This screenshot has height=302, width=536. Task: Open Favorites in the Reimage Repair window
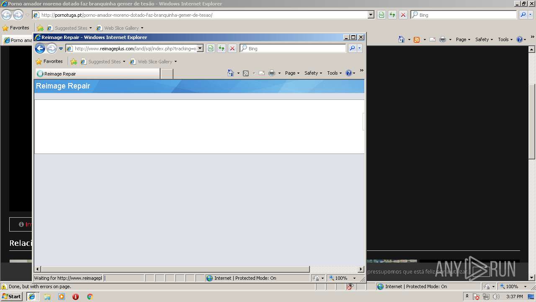coord(49,61)
